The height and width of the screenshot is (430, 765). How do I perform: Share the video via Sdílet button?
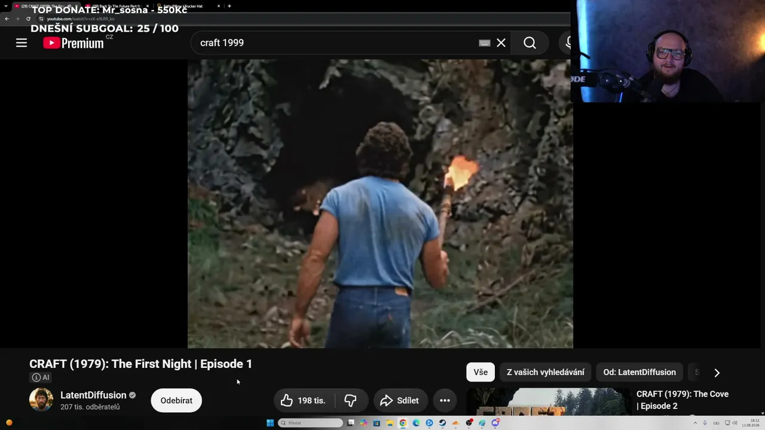pyautogui.click(x=400, y=400)
